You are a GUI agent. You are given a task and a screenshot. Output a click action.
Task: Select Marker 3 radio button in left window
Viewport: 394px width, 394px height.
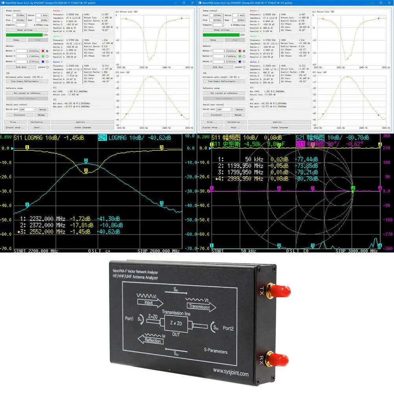tap(47, 61)
